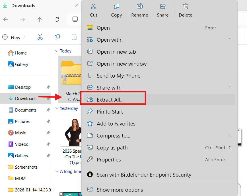This screenshot has width=247, height=196.
Task: Toggle pin next to Music folder
Action: pyautogui.click(x=48, y=133)
